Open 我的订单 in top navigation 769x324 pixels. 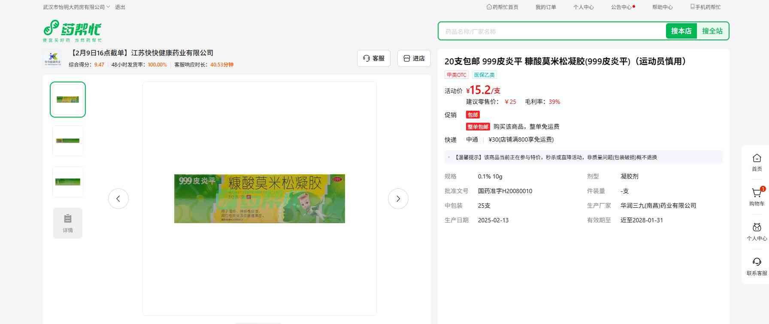point(545,7)
